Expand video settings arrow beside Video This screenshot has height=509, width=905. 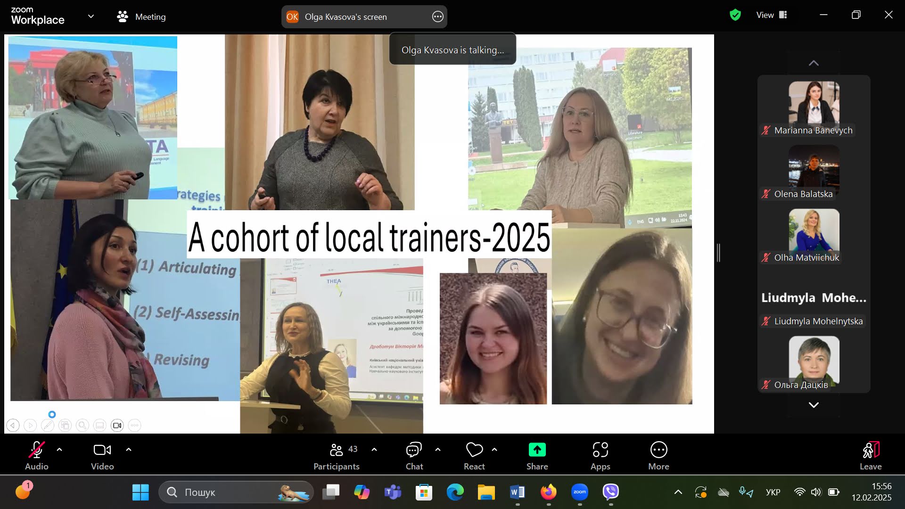click(129, 450)
